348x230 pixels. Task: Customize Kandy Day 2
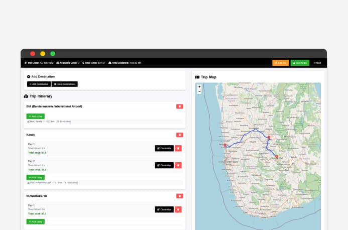(x=164, y=165)
